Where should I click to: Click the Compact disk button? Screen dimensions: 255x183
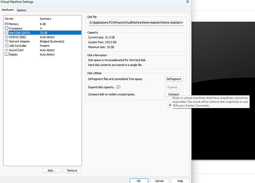(x=174, y=94)
